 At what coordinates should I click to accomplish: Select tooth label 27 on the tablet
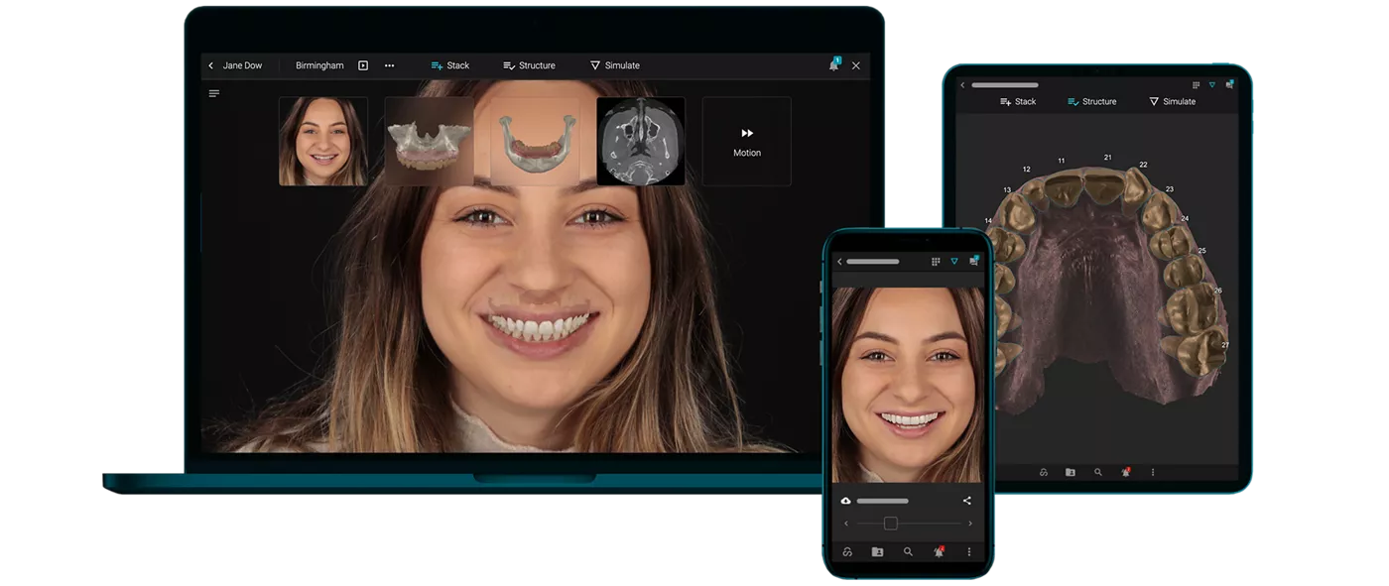[x=1225, y=345]
